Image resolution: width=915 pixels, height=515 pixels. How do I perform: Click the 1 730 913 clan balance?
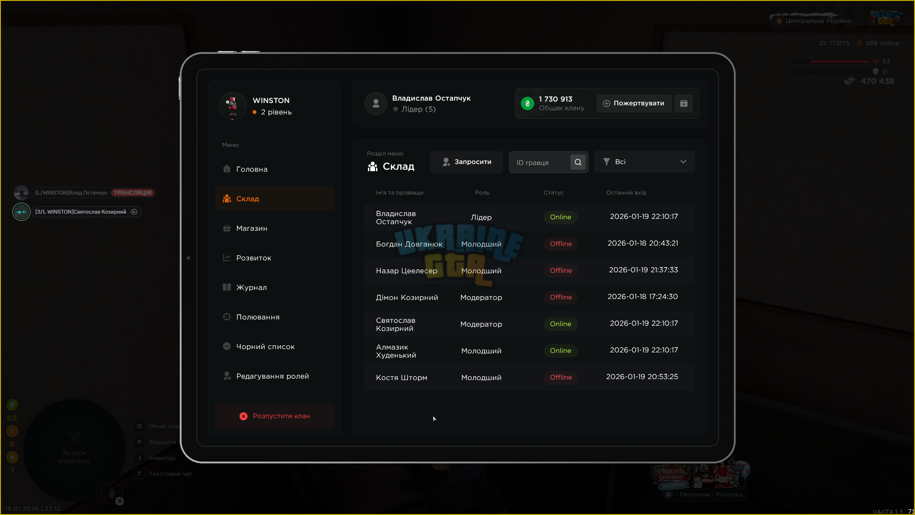pos(556,99)
